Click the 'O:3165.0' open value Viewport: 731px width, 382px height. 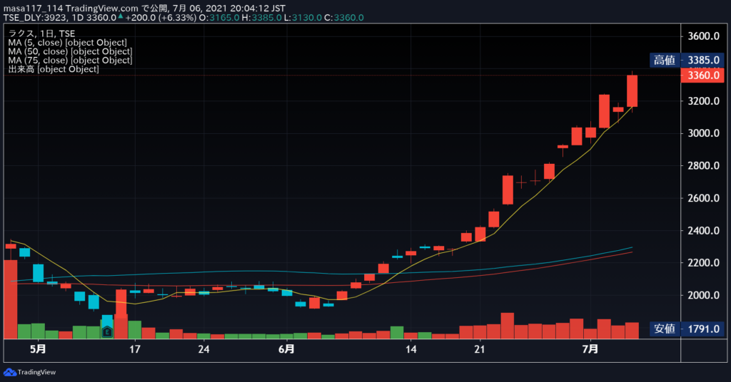[219, 18]
